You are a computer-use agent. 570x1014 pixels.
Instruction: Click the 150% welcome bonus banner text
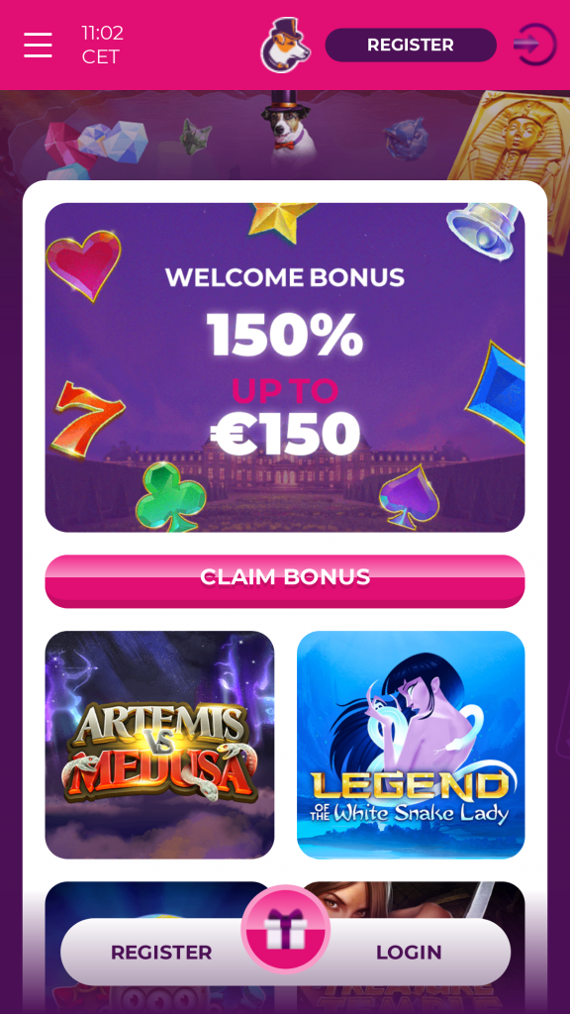coord(285,335)
